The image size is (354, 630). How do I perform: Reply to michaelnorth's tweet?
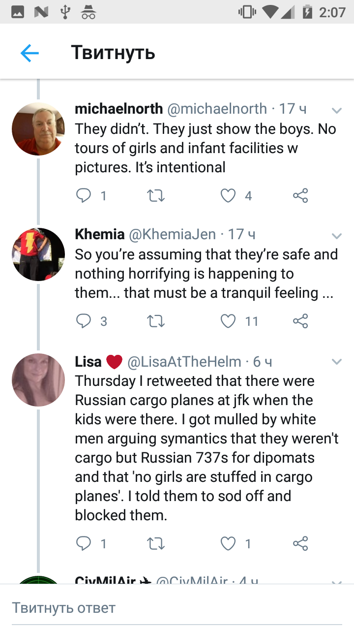click(84, 196)
